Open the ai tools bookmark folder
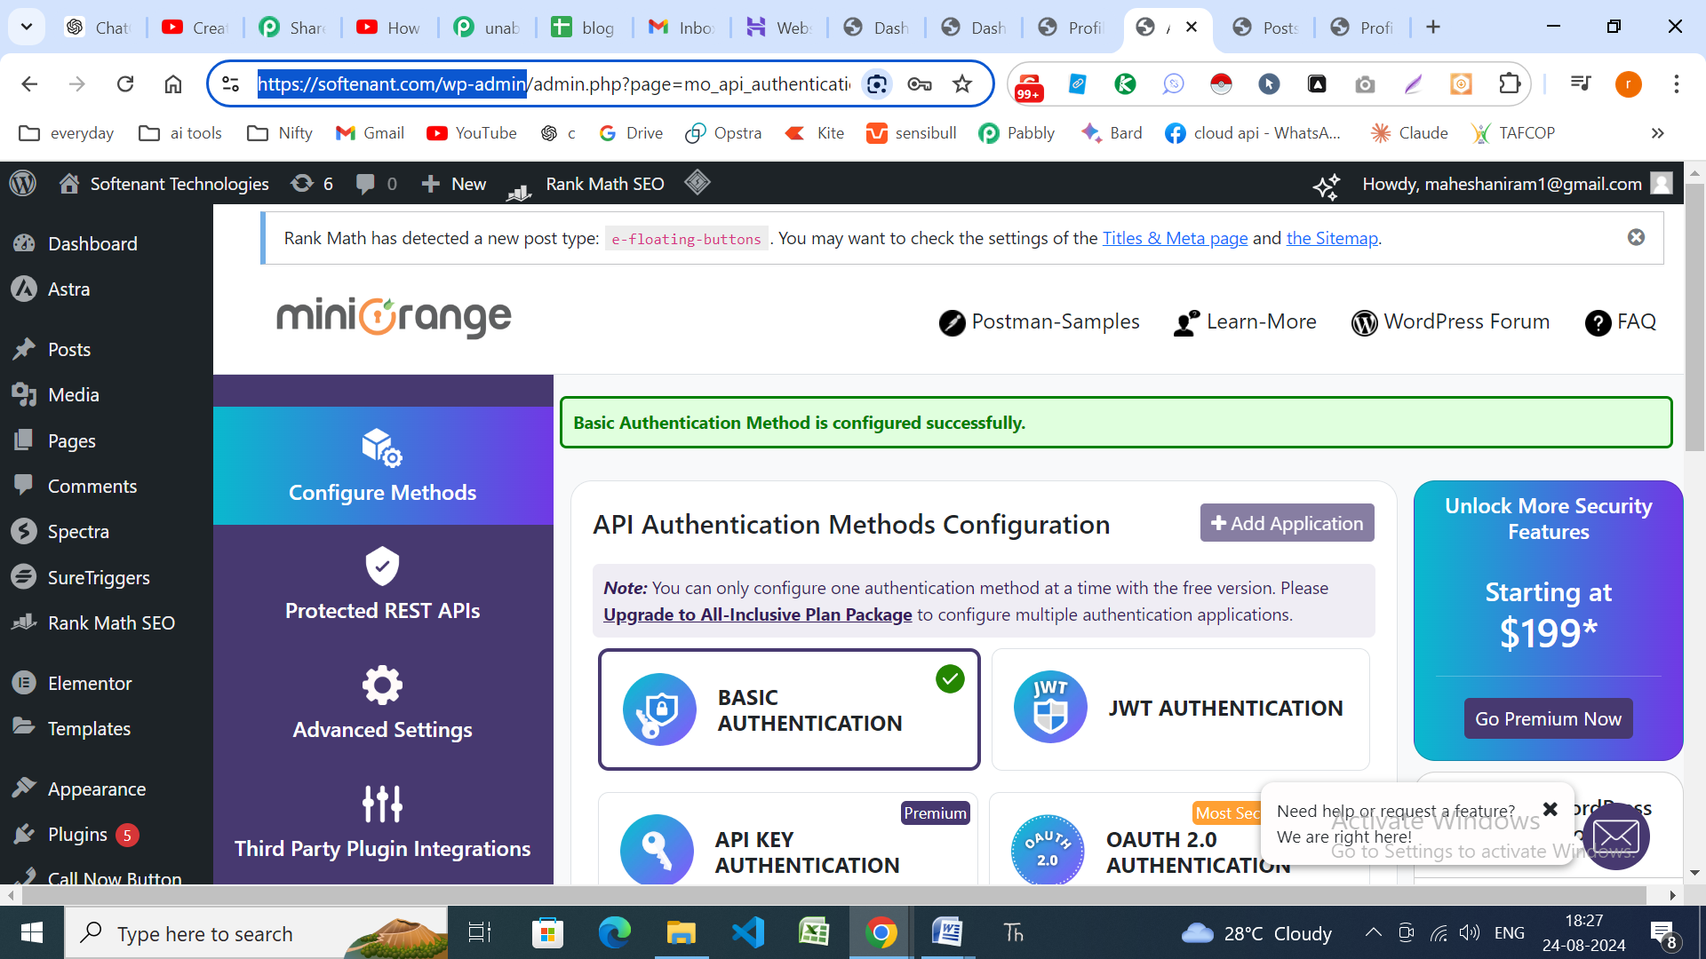This screenshot has height=959, width=1706. tap(180, 133)
